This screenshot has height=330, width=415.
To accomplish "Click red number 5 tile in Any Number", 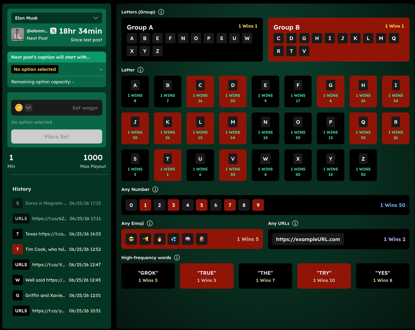I will 202,205.
